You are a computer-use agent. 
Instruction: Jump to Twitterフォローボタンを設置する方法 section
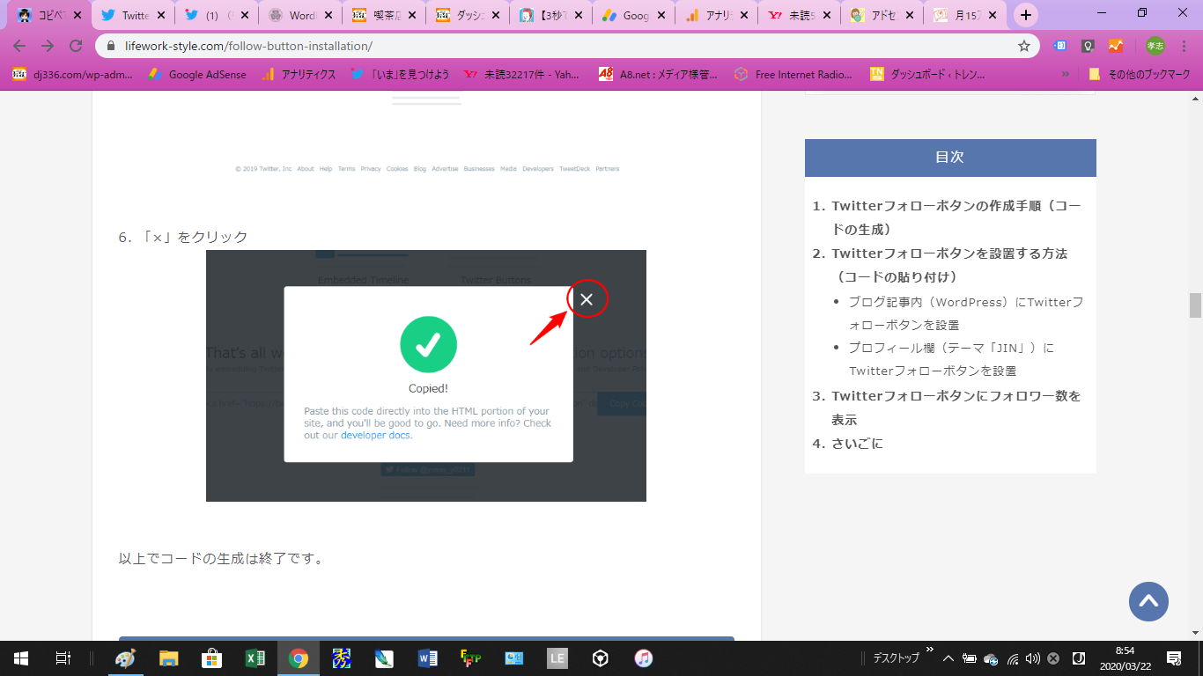click(x=949, y=265)
